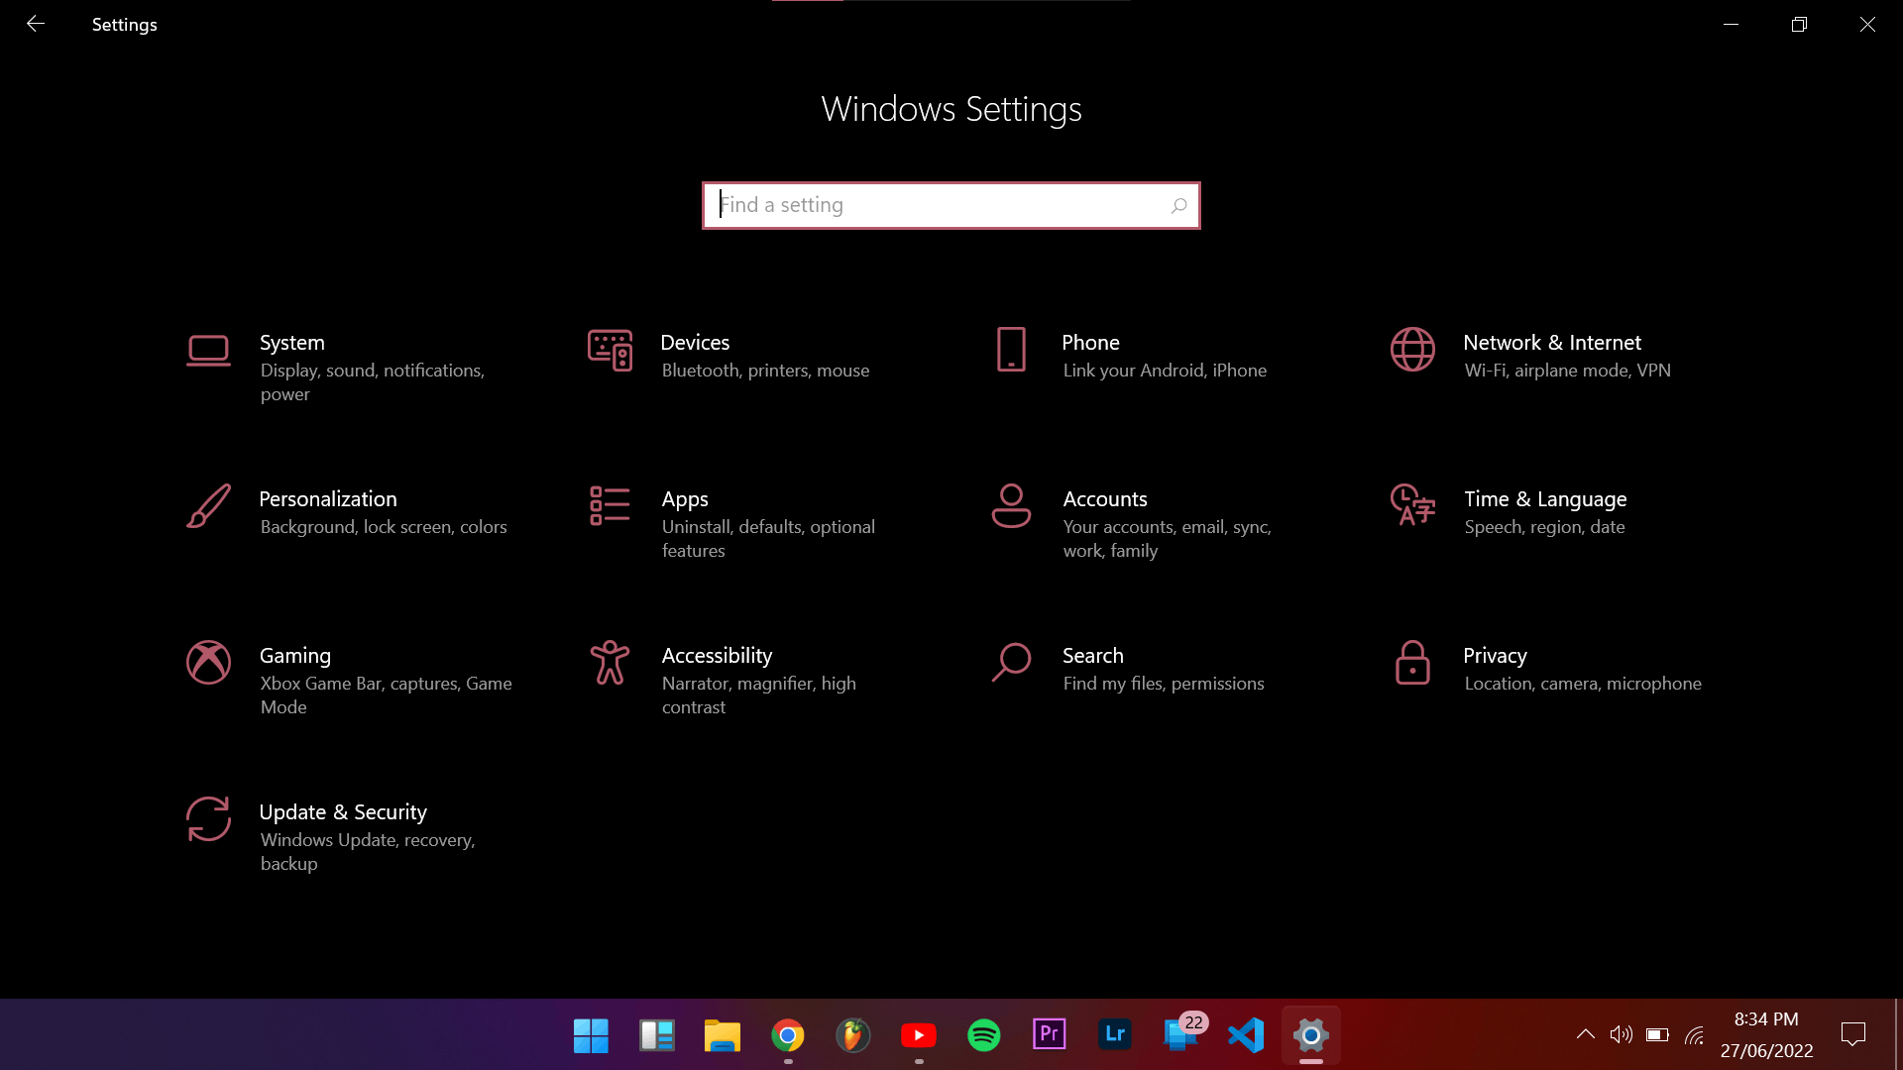Open the Gaming Xbox icon
Viewport: 1903px width, 1070px height.
[x=208, y=663]
